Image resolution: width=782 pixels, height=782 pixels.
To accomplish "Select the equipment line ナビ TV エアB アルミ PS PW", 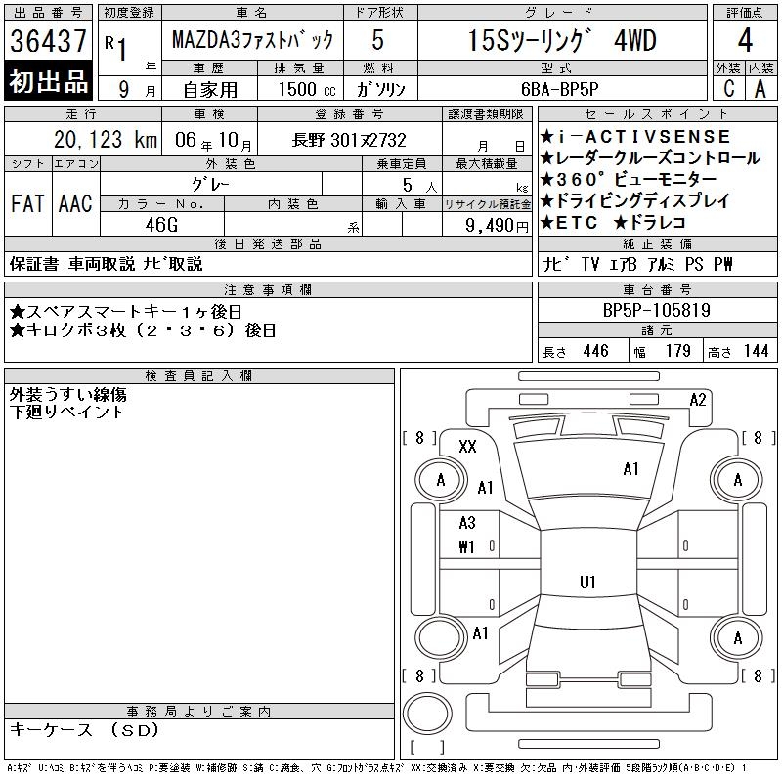I will pos(638,264).
